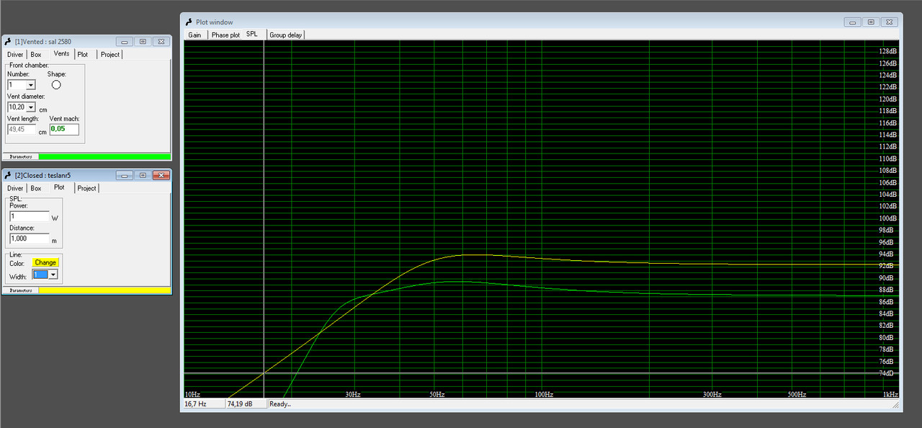Viewport: 922px width, 428px height.
Task: Show the Phase plot tab
Action: click(x=225, y=35)
